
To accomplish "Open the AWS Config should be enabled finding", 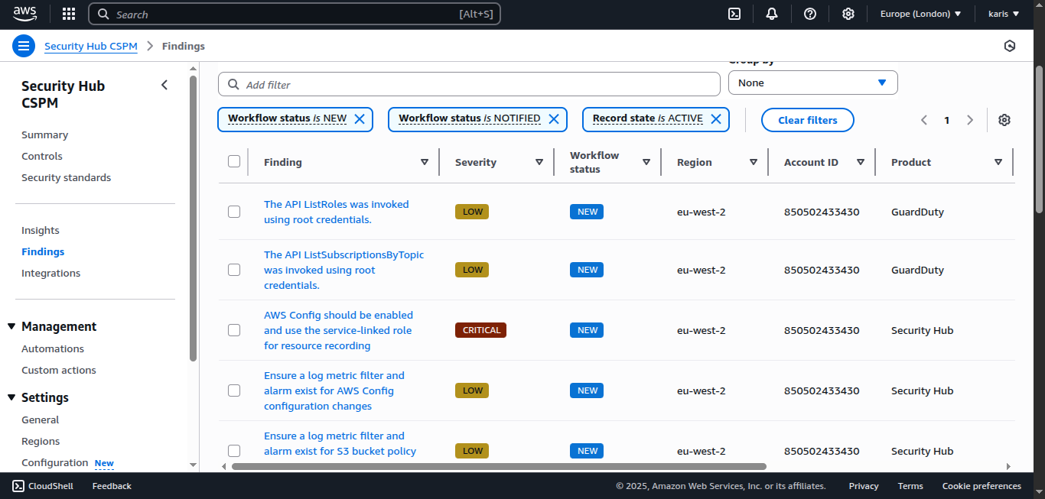I will point(338,330).
